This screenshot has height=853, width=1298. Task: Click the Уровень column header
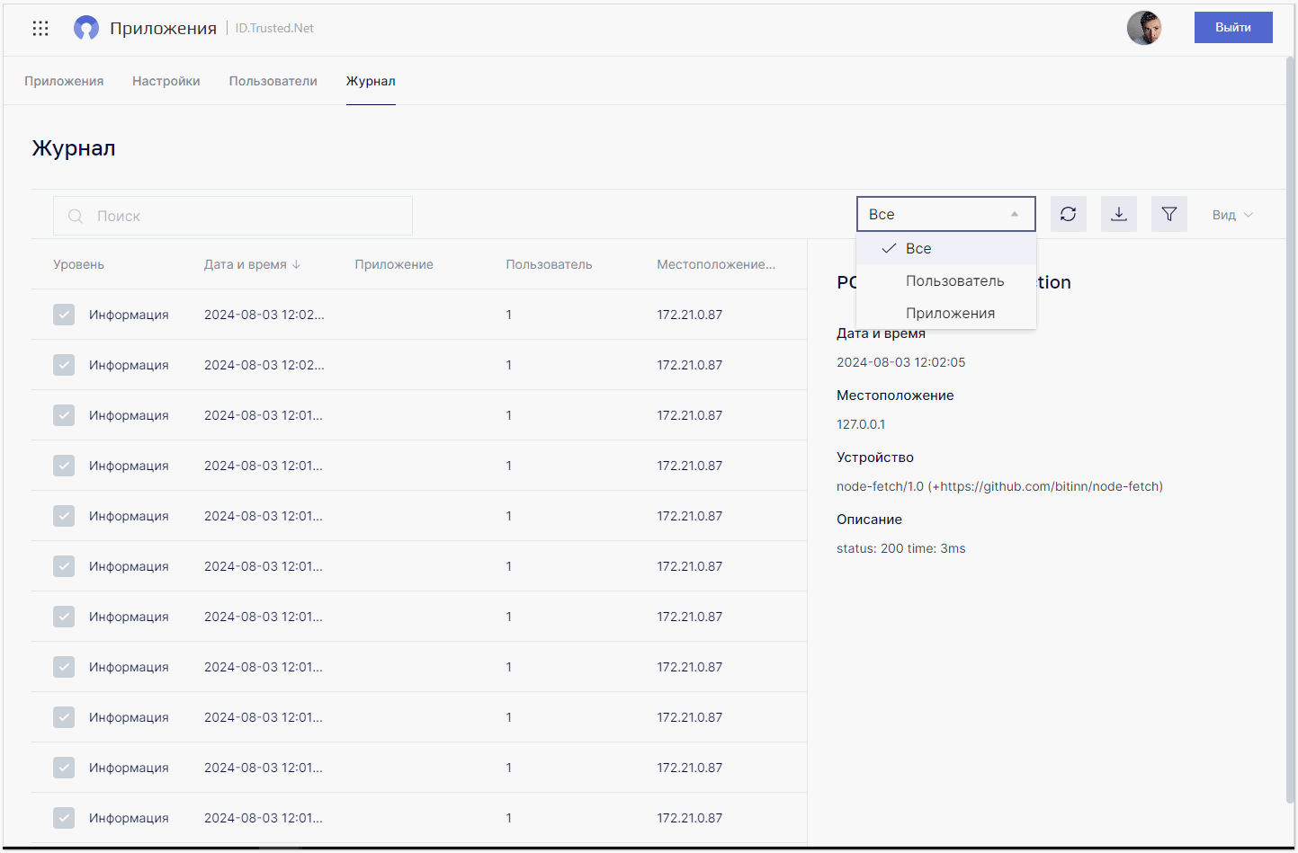[x=78, y=264]
